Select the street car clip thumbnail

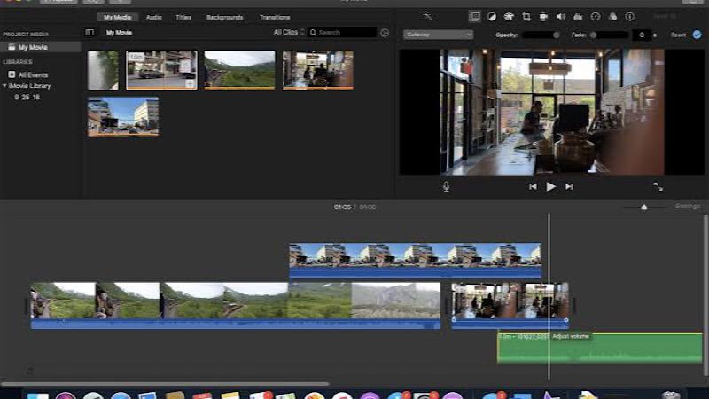click(161, 70)
